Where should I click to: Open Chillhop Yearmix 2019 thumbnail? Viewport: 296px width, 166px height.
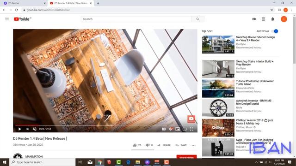point(218,128)
